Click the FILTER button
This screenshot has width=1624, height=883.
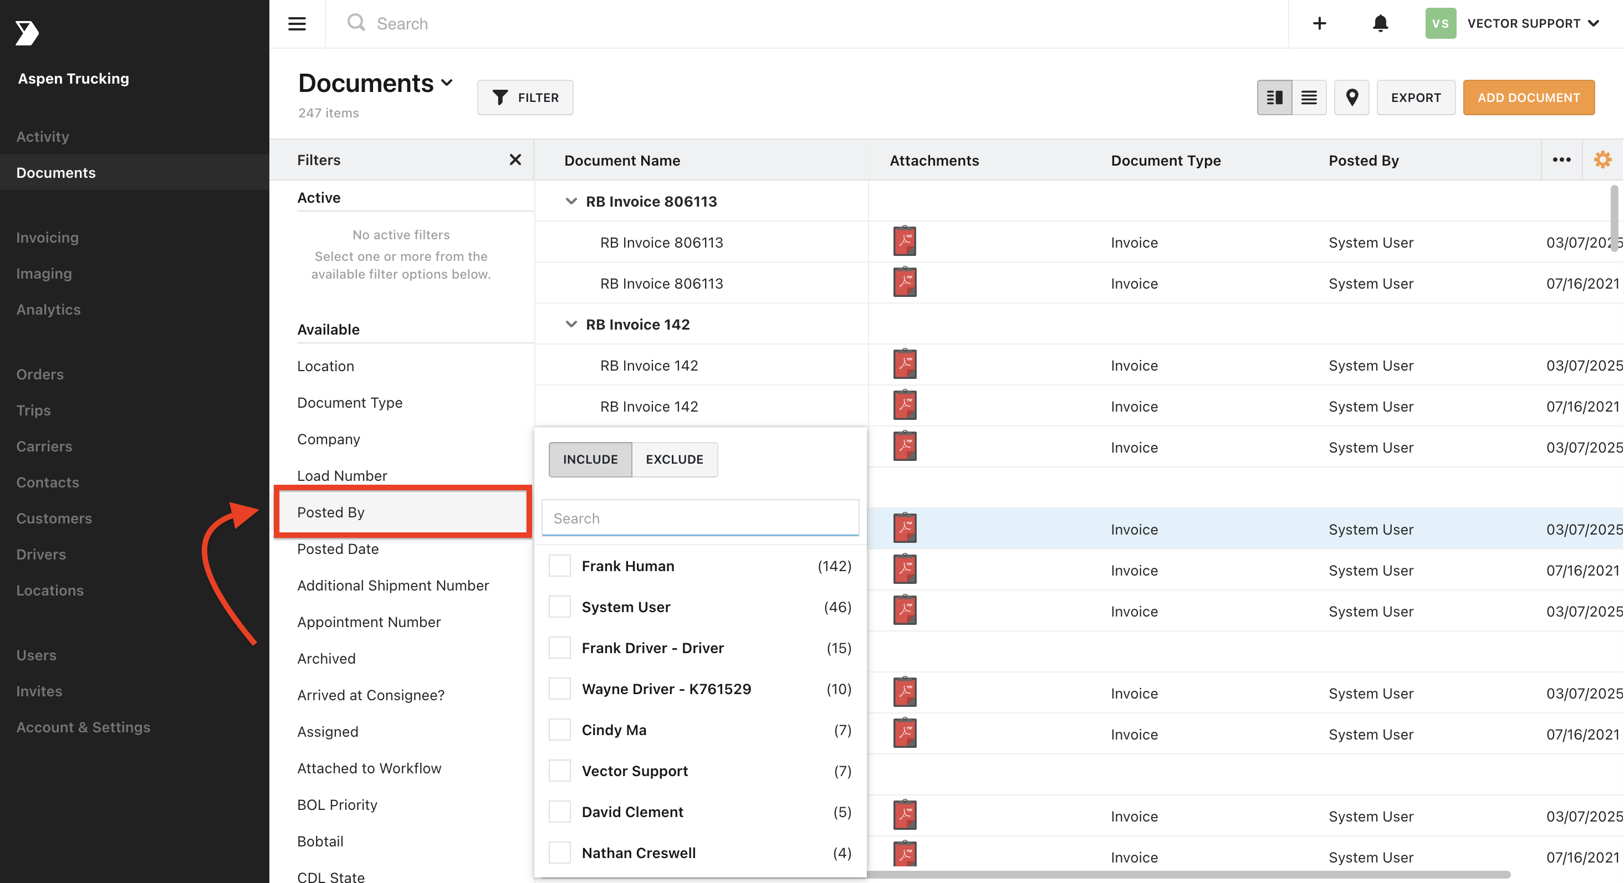click(524, 97)
